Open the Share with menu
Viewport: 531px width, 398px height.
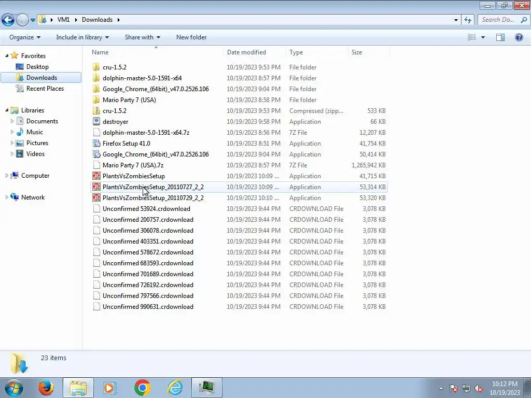point(142,37)
